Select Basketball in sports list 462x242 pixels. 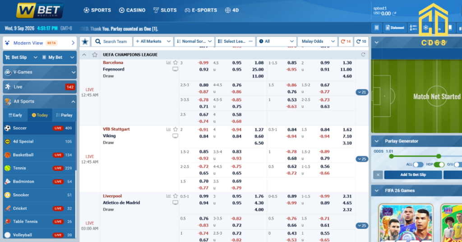click(39, 155)
